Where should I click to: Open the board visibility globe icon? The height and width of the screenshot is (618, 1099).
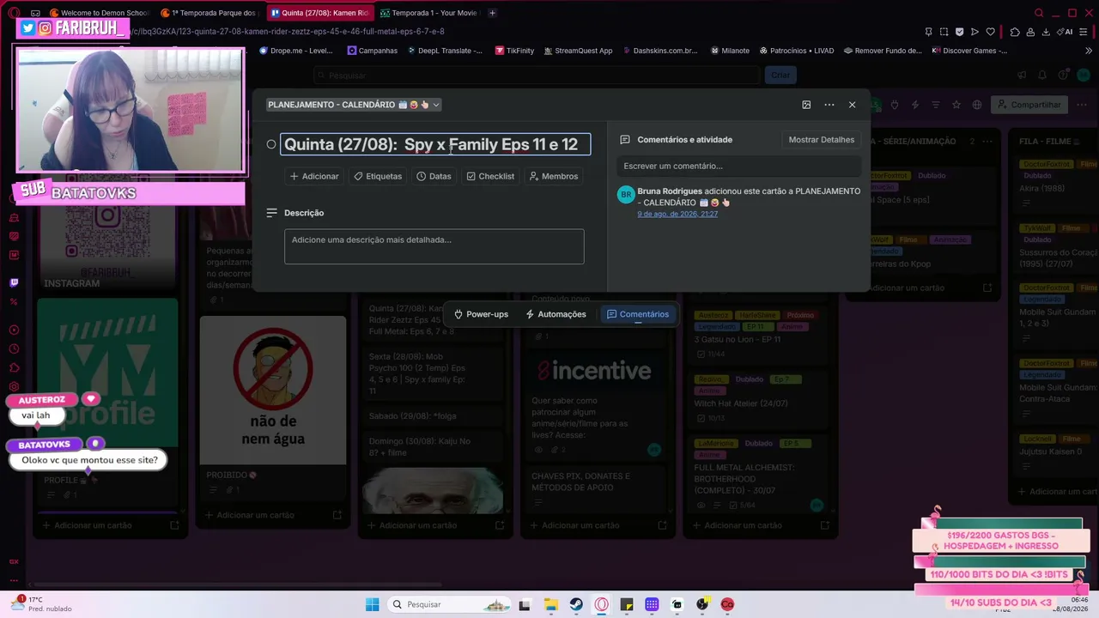977,105
